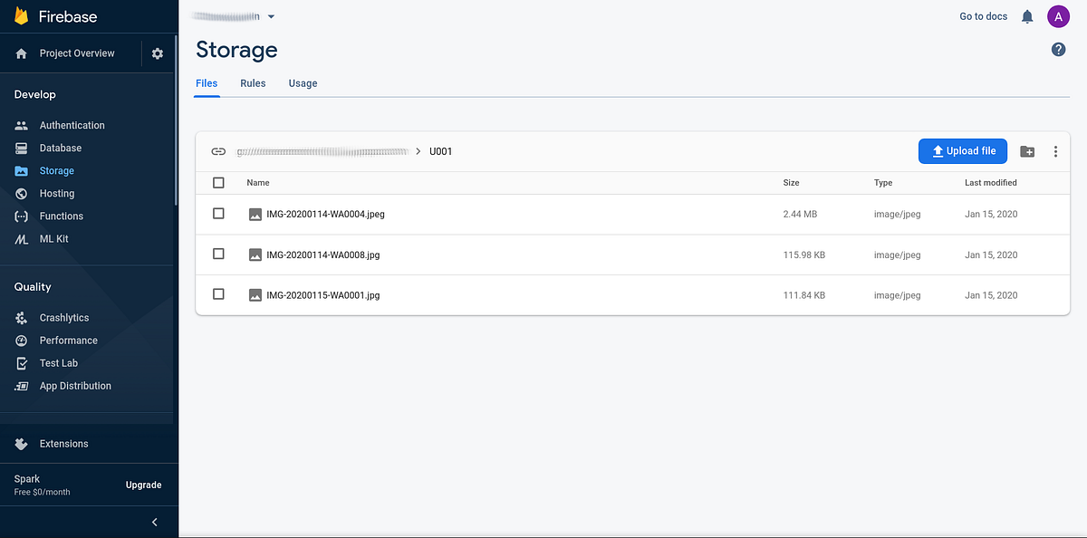Navigate to the Database section
Image resolution: width=1087 pixels, height=538 pixels.
pos(59,148)
